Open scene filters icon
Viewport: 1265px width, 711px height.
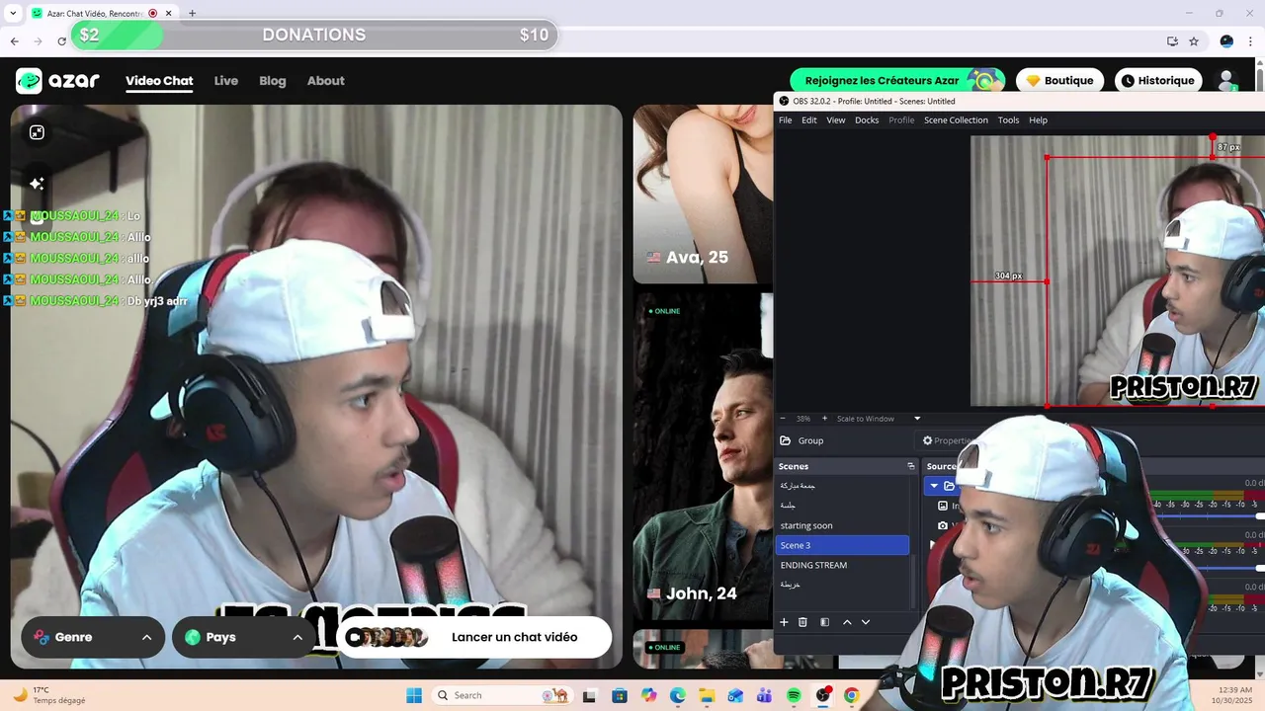[824, 622]
